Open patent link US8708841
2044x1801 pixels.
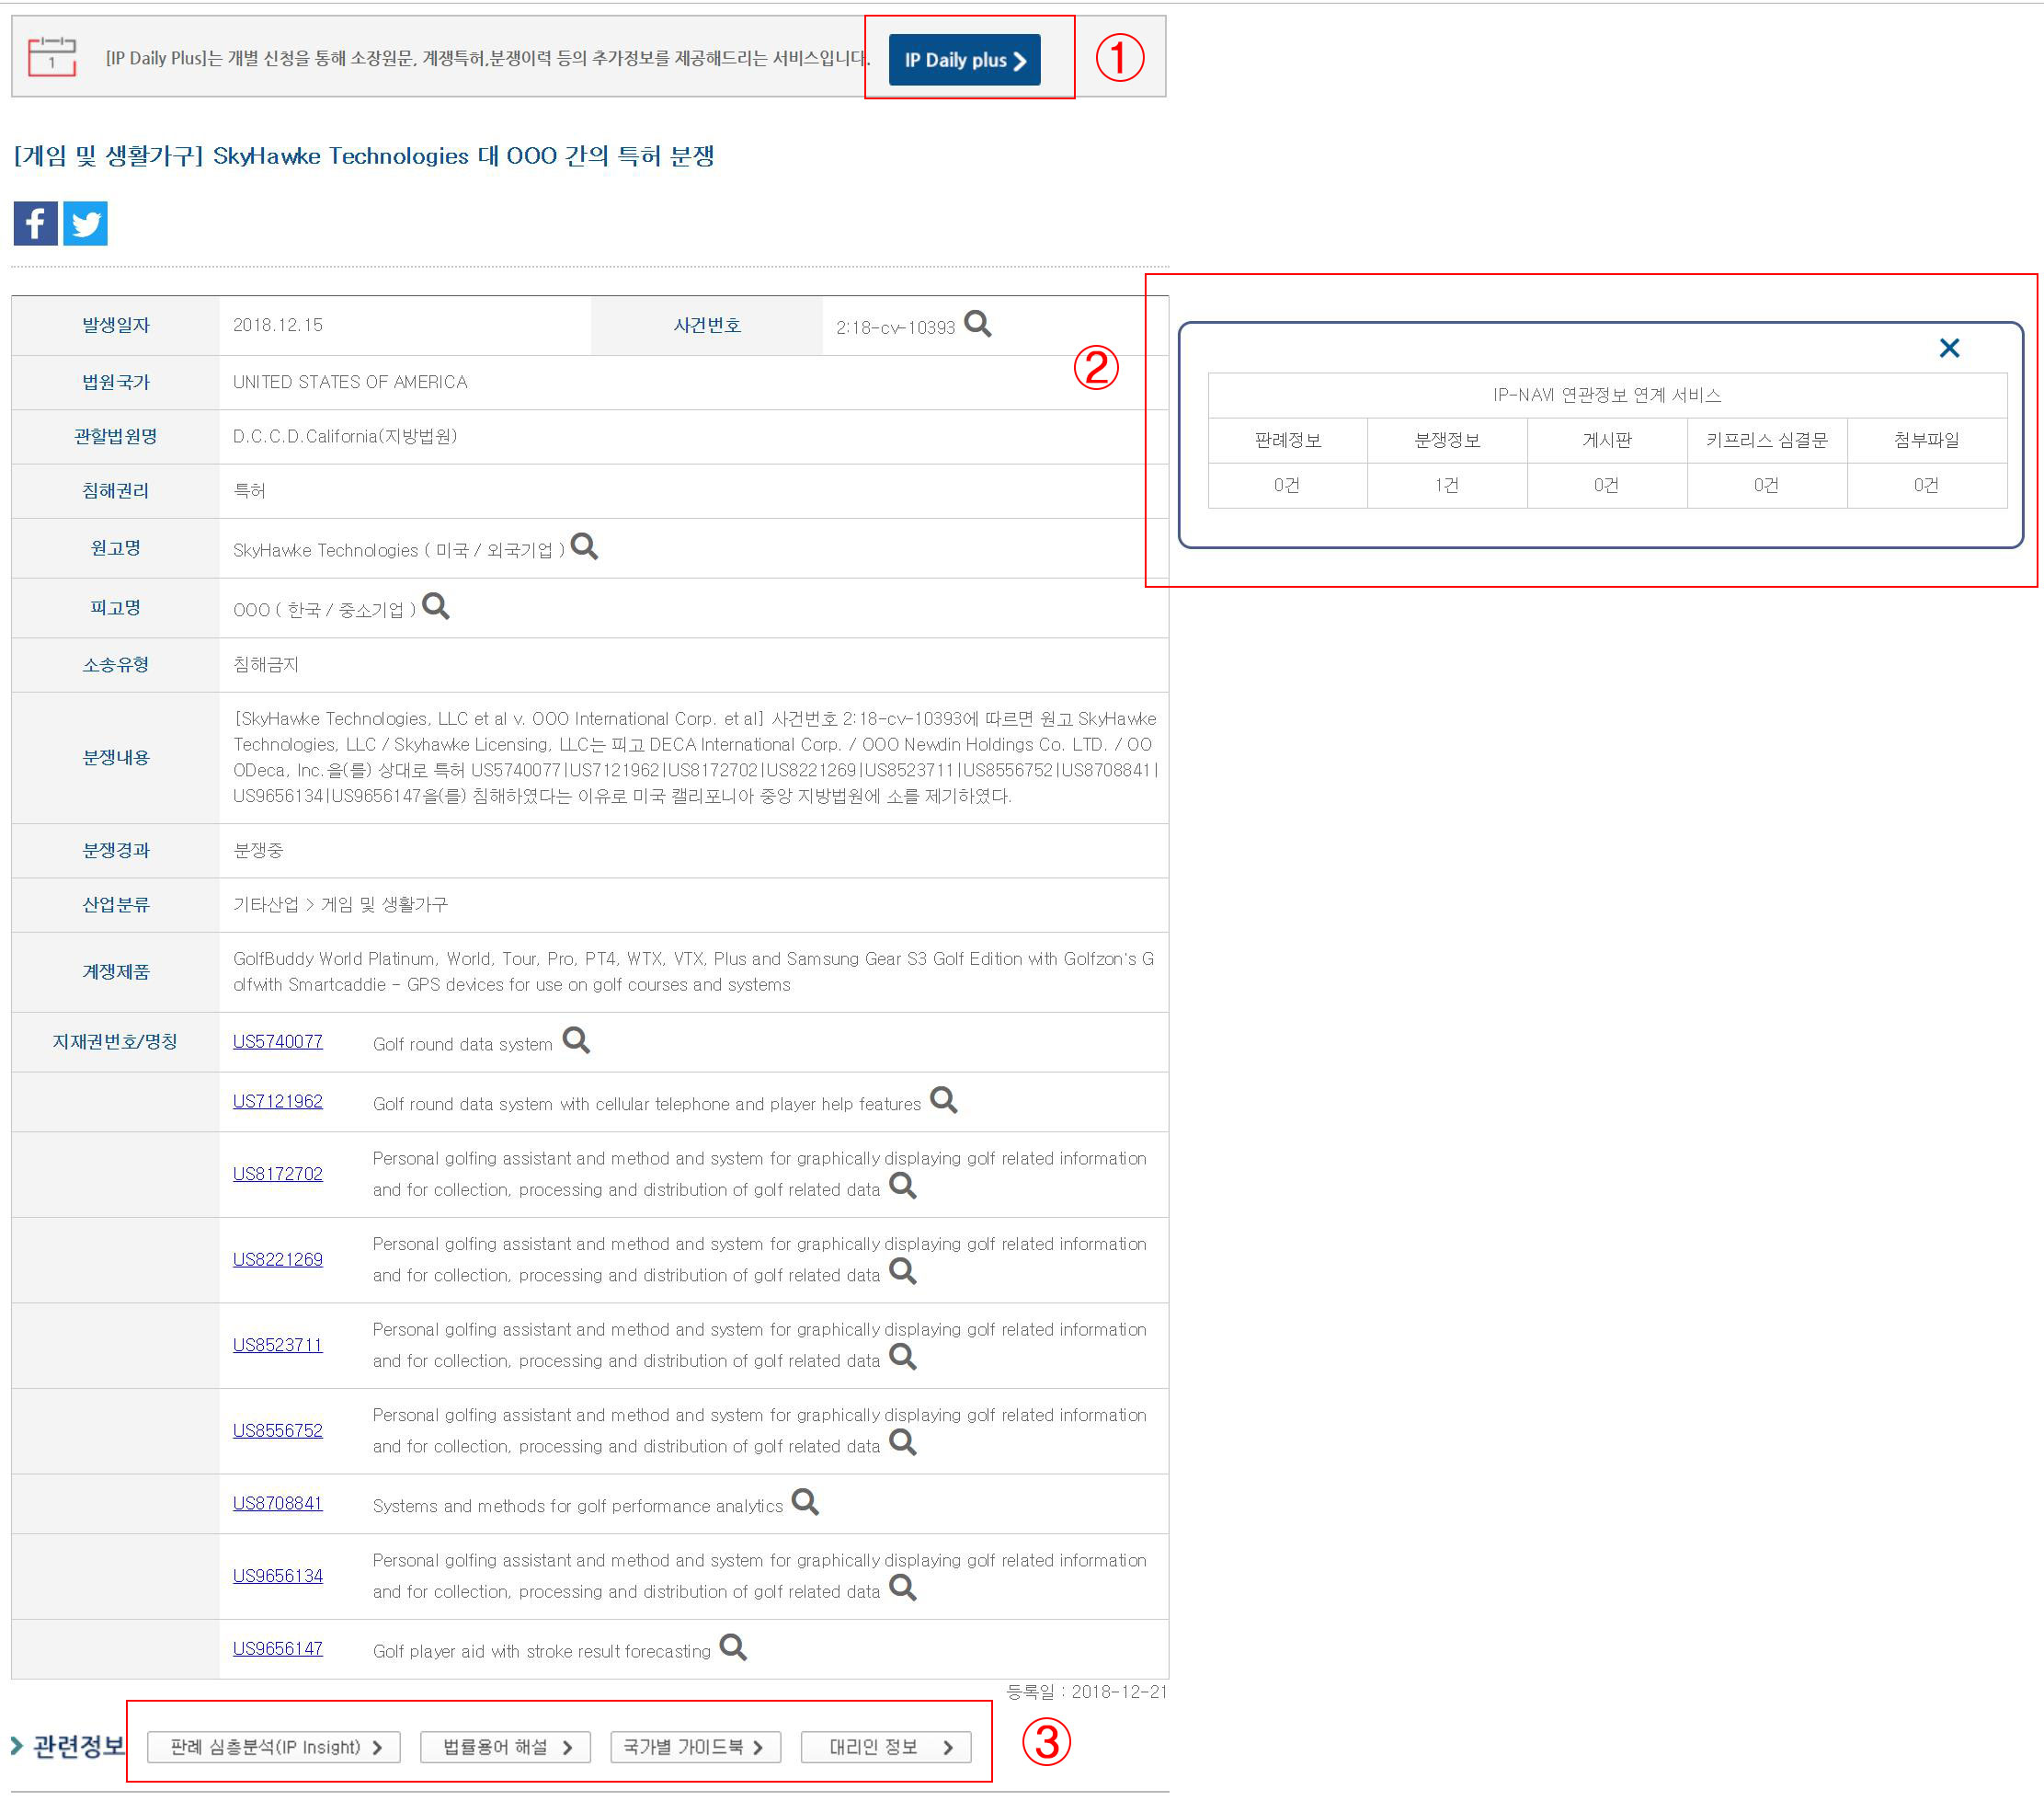(x=278, y=1504)
